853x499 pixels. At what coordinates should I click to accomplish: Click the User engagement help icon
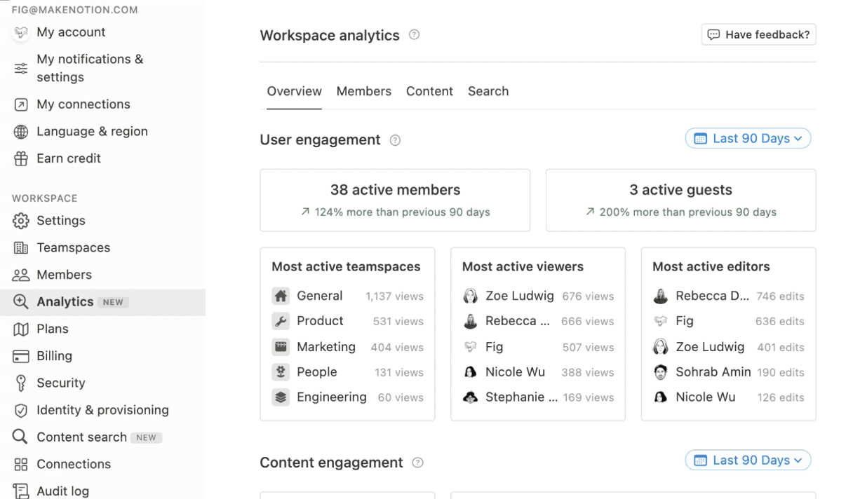tap(395, 140)
